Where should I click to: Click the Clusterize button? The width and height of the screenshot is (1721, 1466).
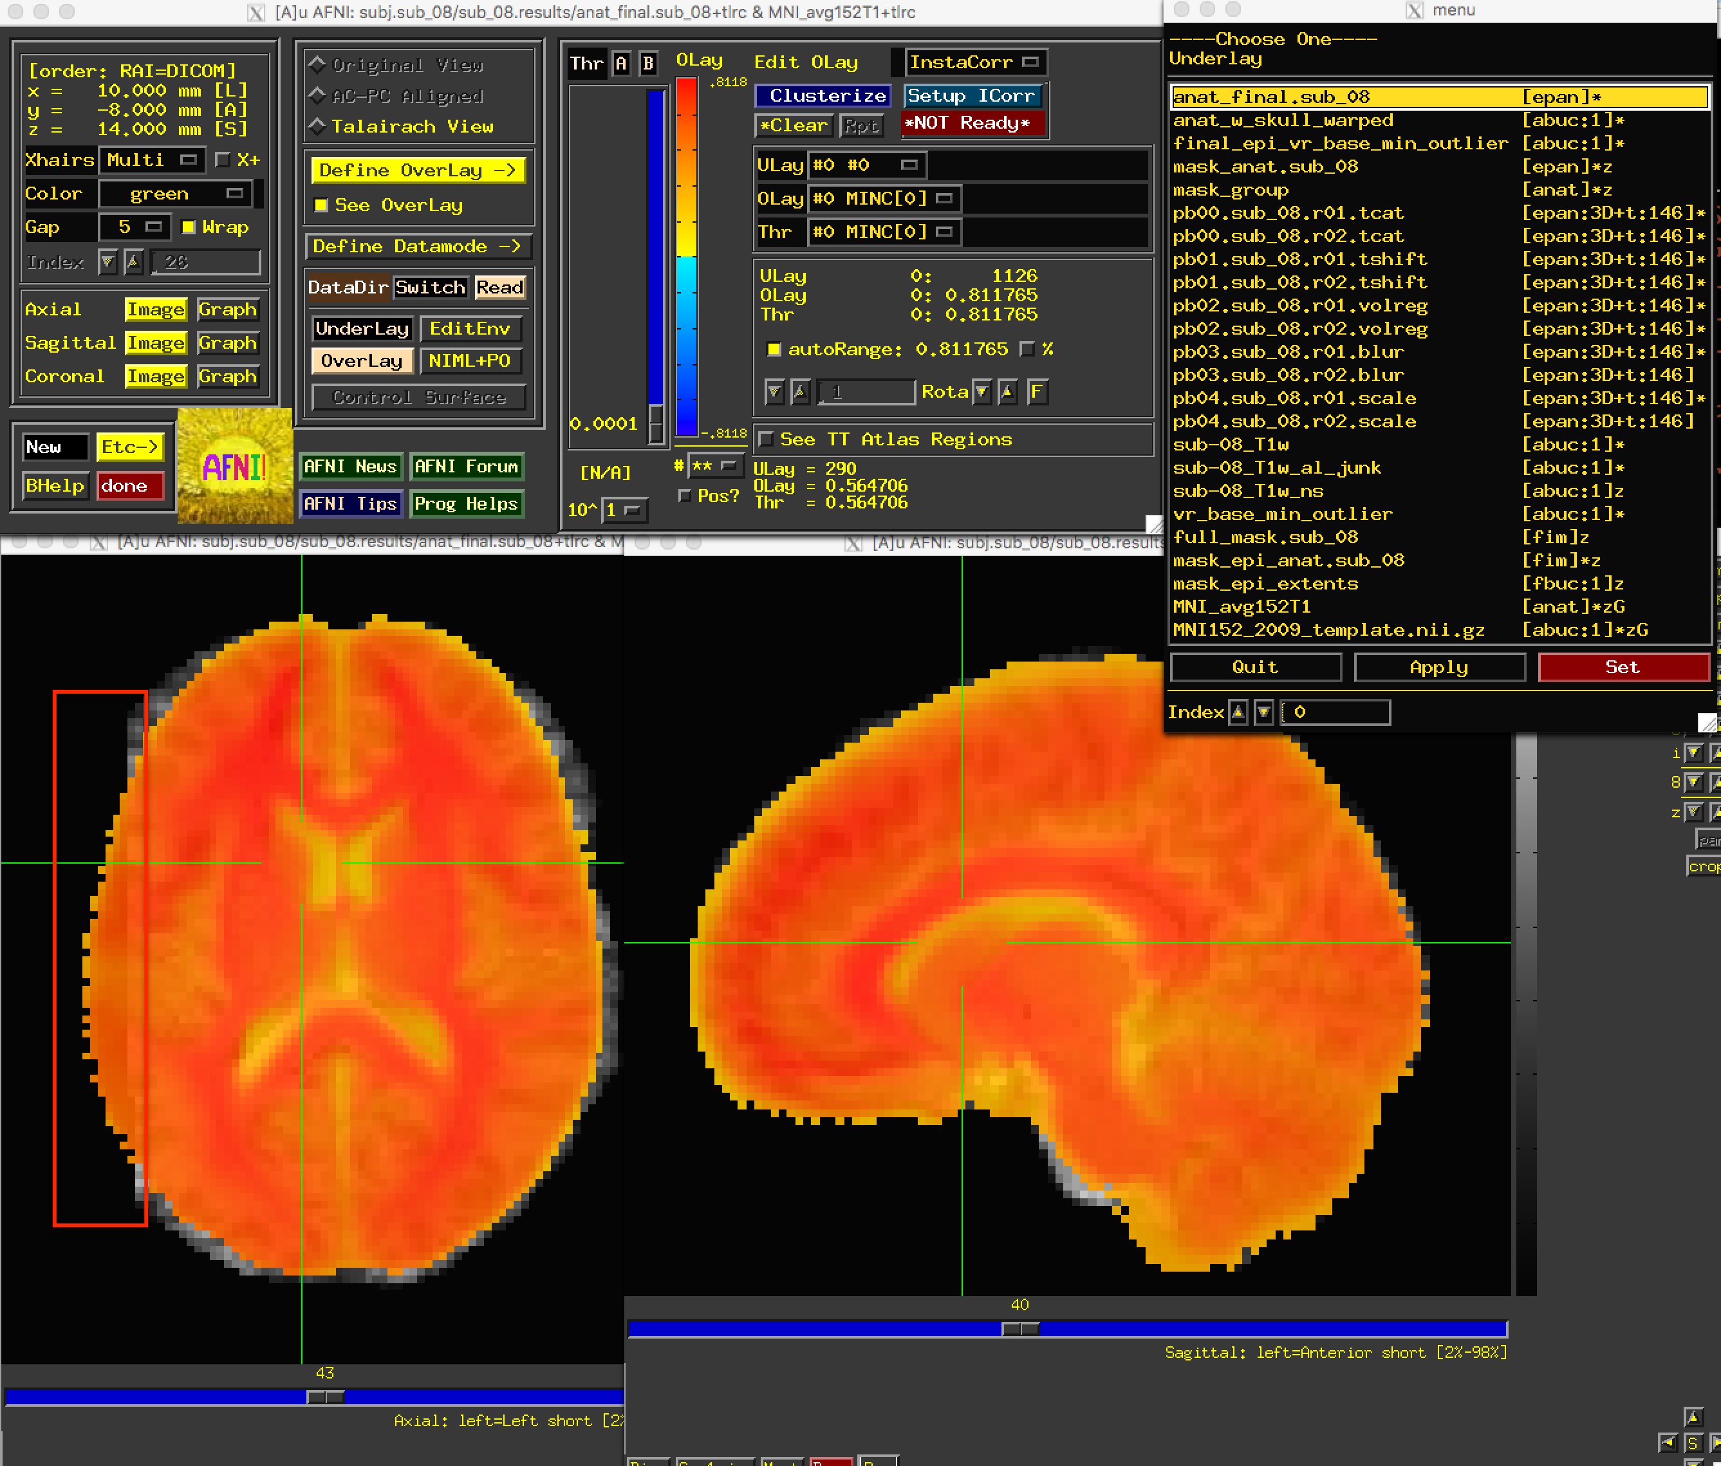point(824,95)
